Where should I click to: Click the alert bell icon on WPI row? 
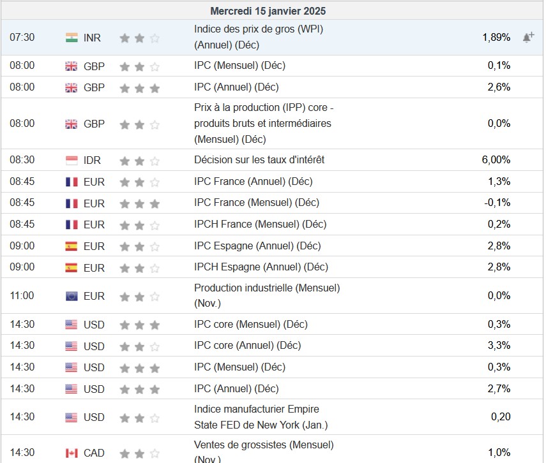(527, 38)
